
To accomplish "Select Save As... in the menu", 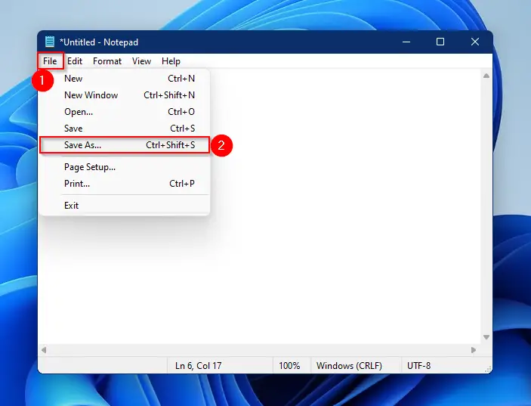I will 125,144.
